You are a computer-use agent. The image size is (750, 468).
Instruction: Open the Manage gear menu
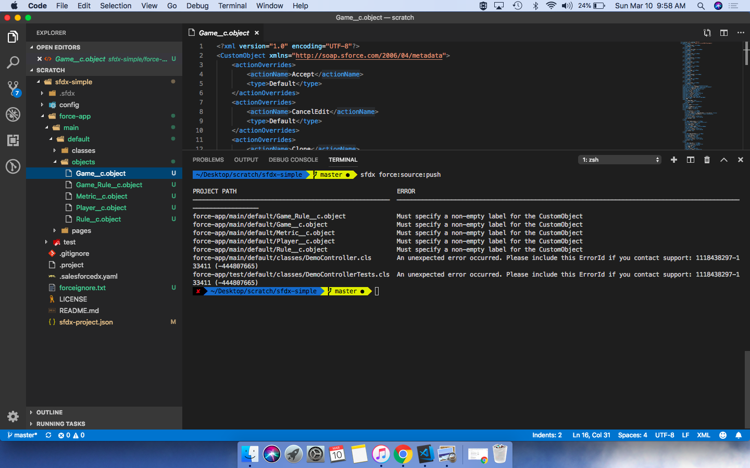[13, 417]
